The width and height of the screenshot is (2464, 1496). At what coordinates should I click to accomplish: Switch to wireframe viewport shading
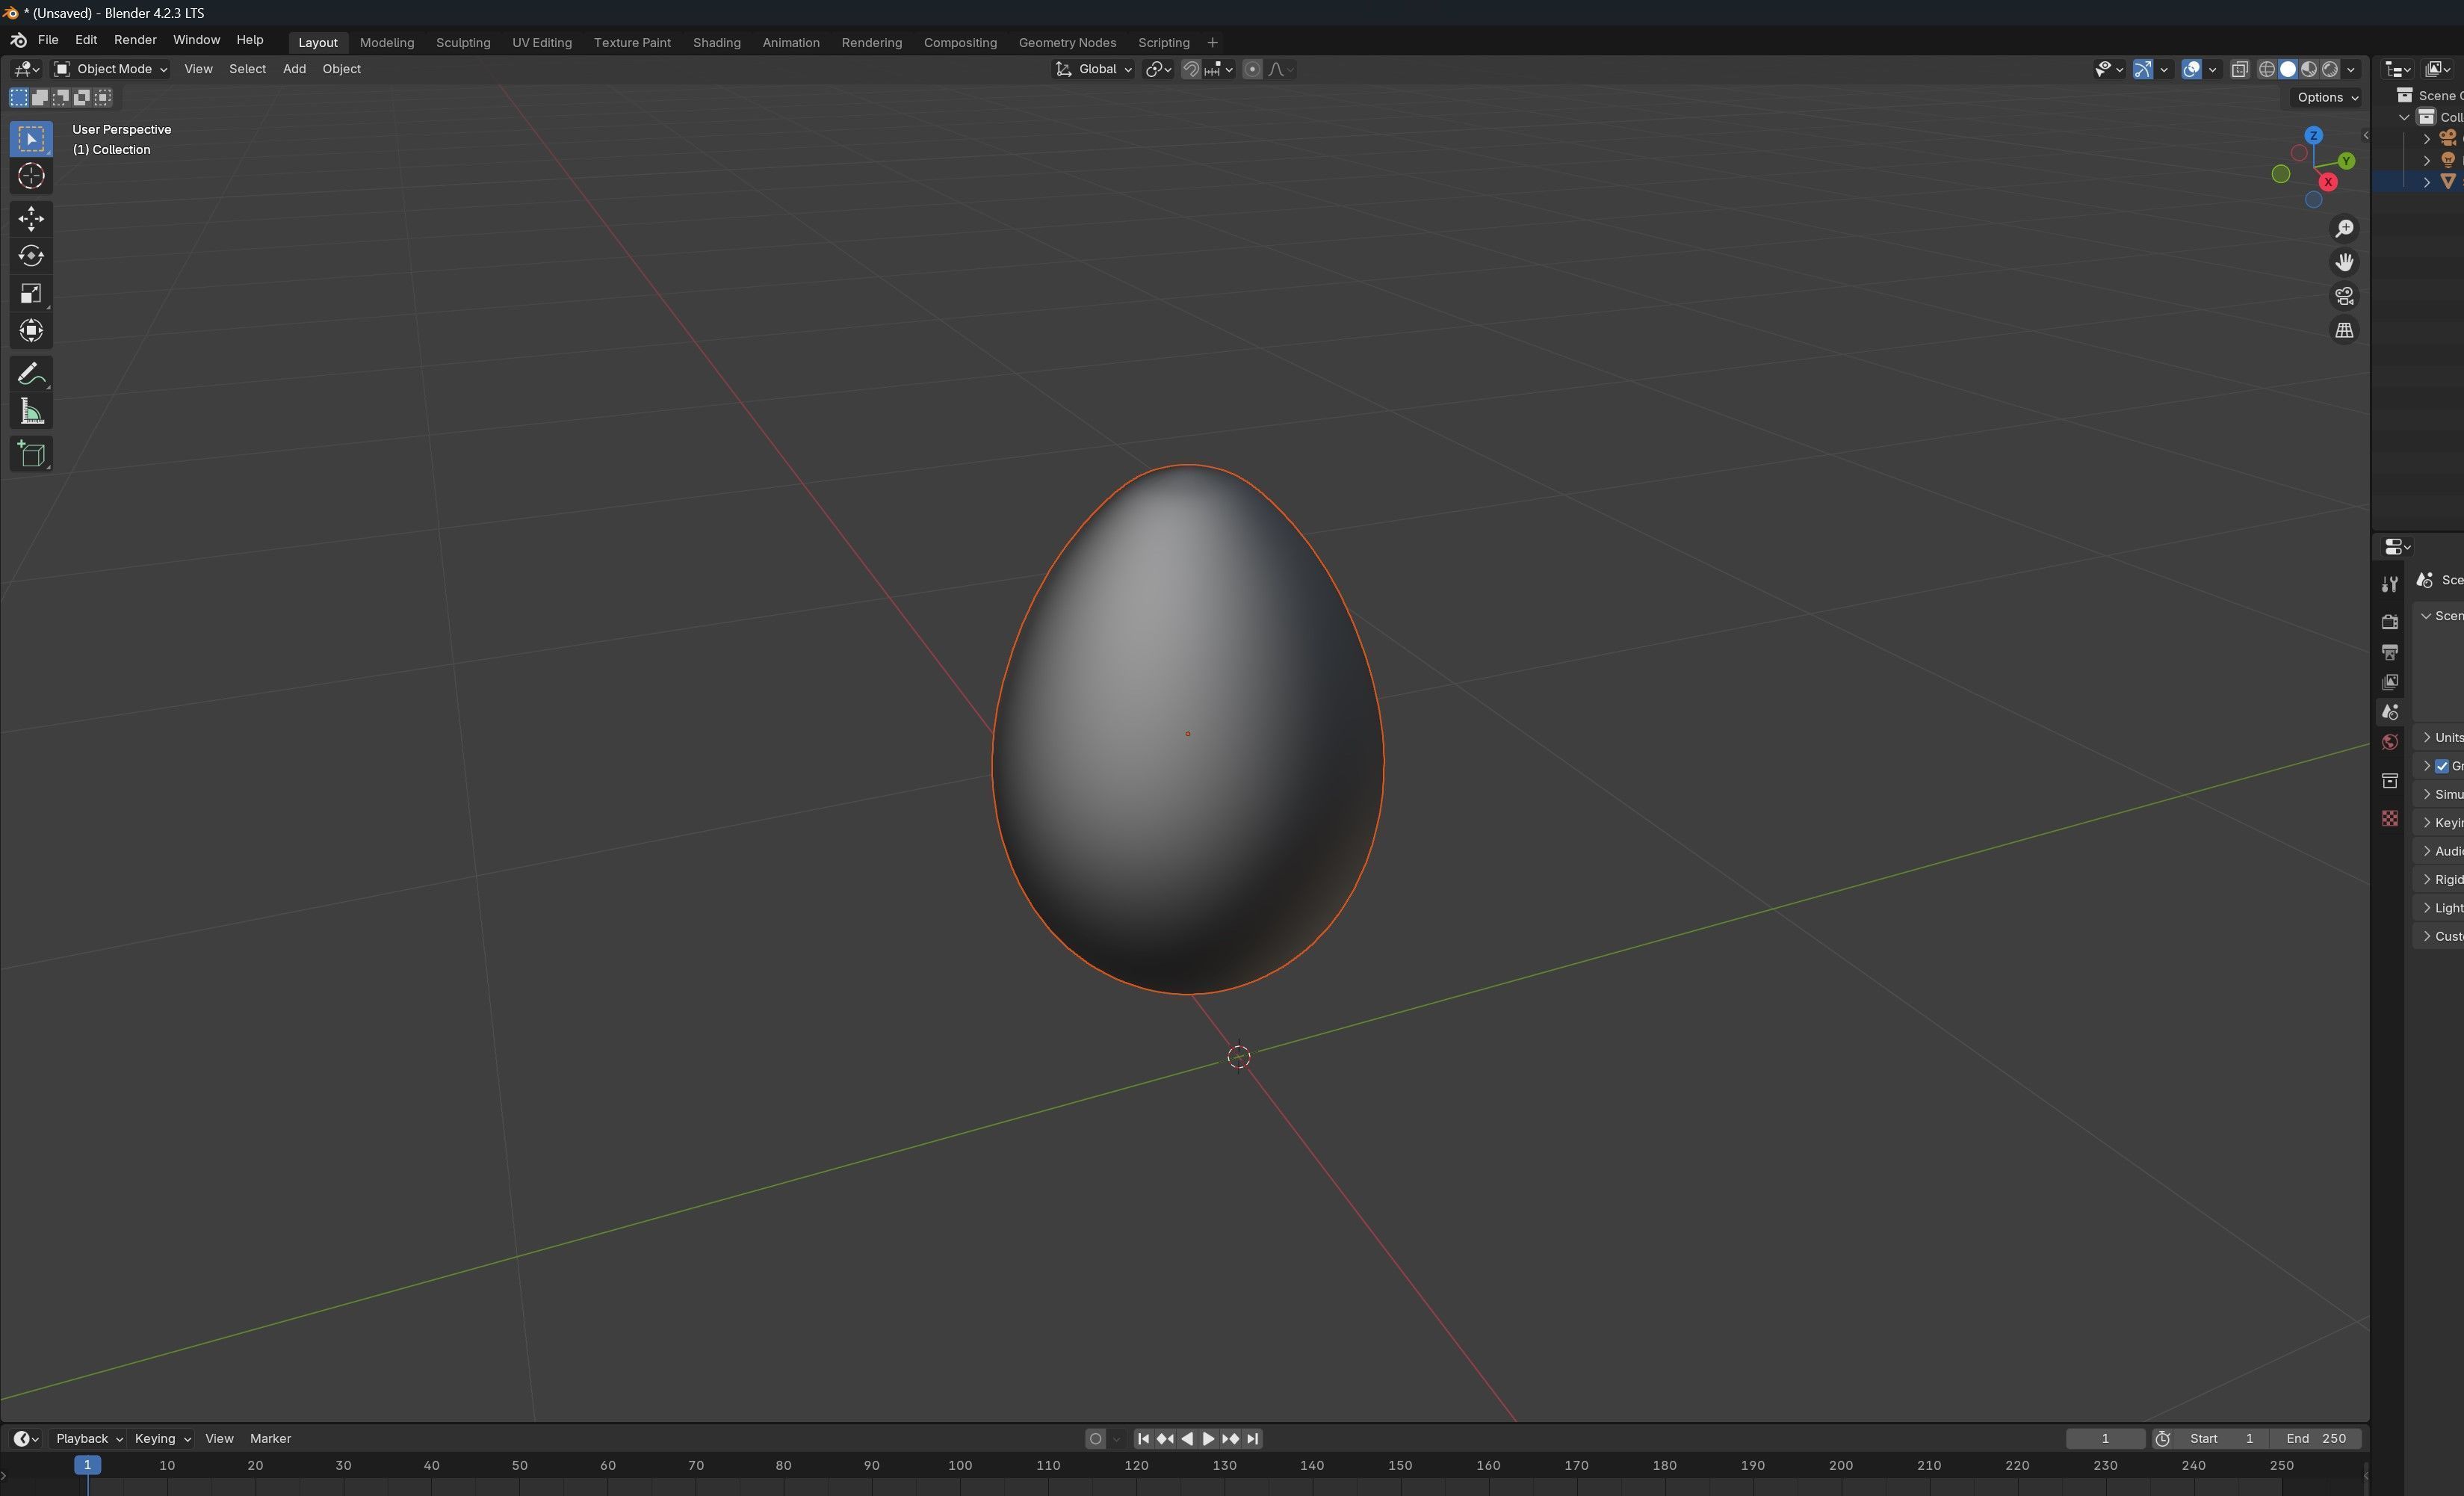pos(2267,69)
